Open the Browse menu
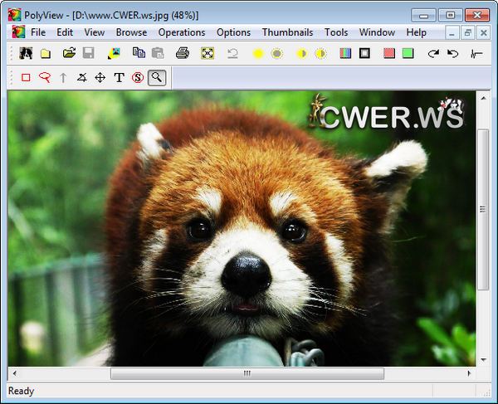This screenshot has width=498, height=404. click(x=131, y=32)
